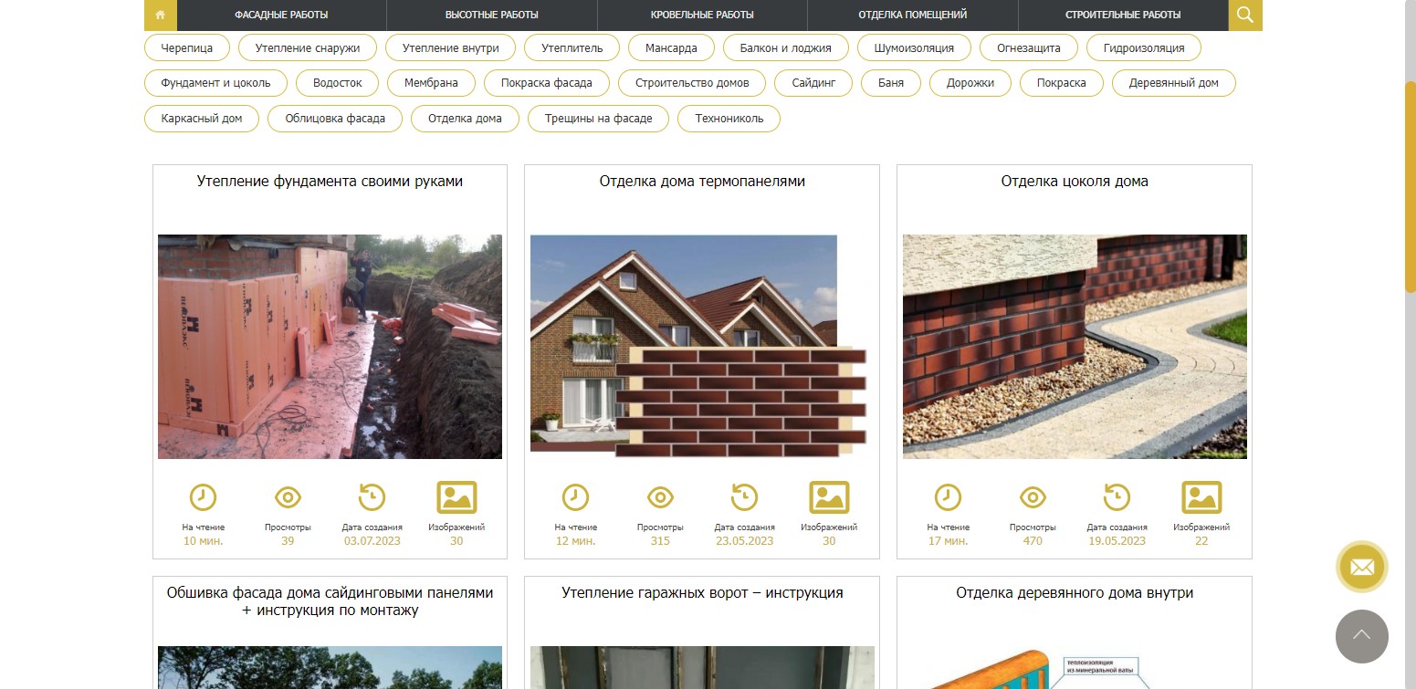Open article Отделка дома термопанелями
Viewport: 1416px width, 689px height.
tap(702, 182)
